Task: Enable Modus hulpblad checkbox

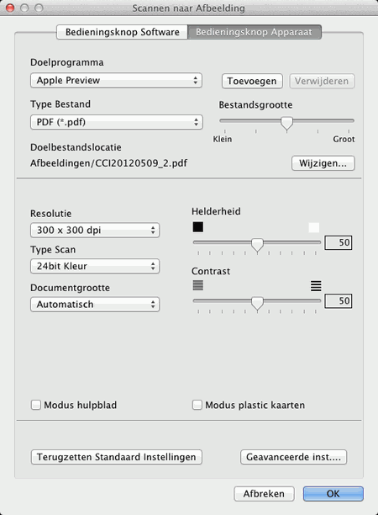Action: tap(36, 405)
